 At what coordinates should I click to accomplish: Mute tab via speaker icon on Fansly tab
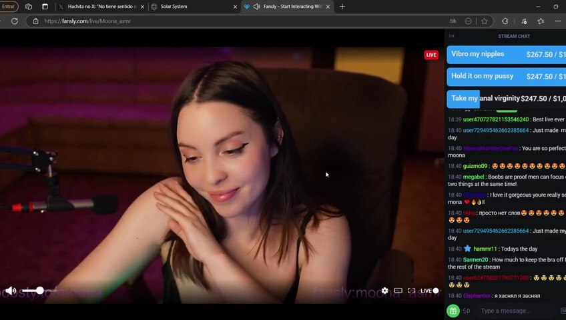pos(257,7)
